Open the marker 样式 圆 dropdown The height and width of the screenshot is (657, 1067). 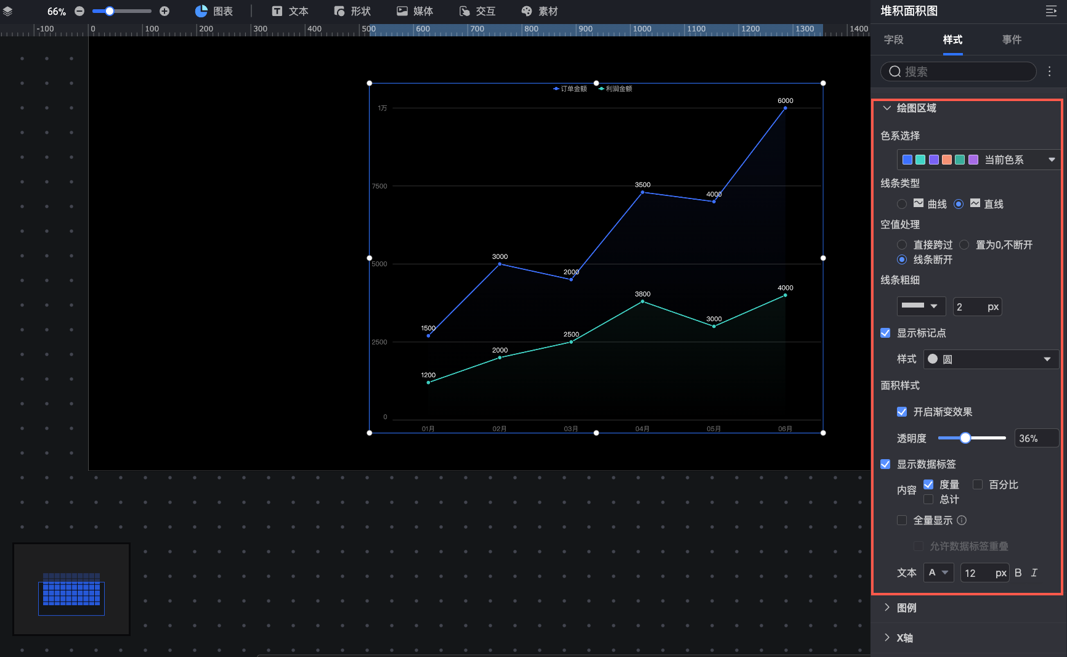[991, 359]
